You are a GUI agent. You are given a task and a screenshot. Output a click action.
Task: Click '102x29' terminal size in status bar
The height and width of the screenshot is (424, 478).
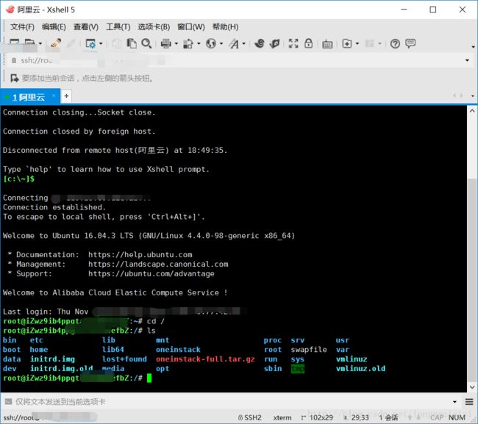321,417
